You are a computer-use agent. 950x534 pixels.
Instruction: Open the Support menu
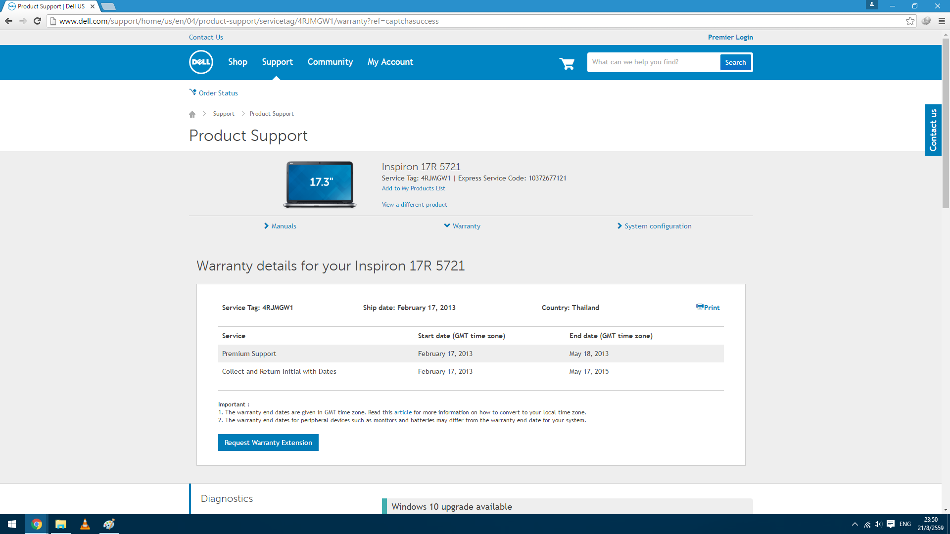tap(277, 62)
